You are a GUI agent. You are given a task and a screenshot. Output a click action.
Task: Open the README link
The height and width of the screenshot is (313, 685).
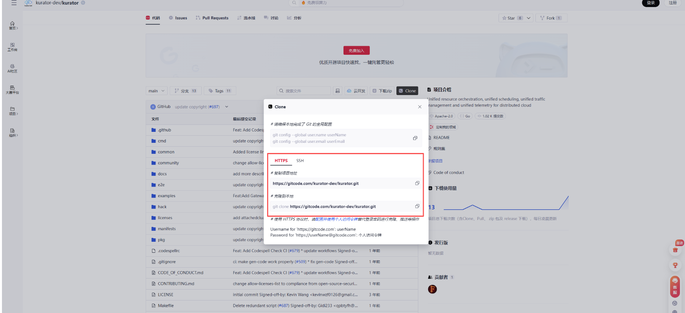point(441,138)
